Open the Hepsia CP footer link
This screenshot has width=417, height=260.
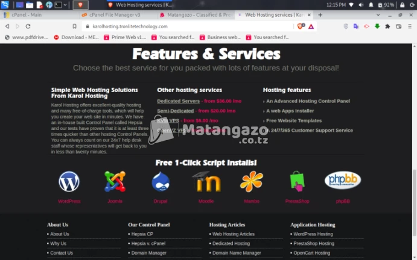tap(142, 234)
